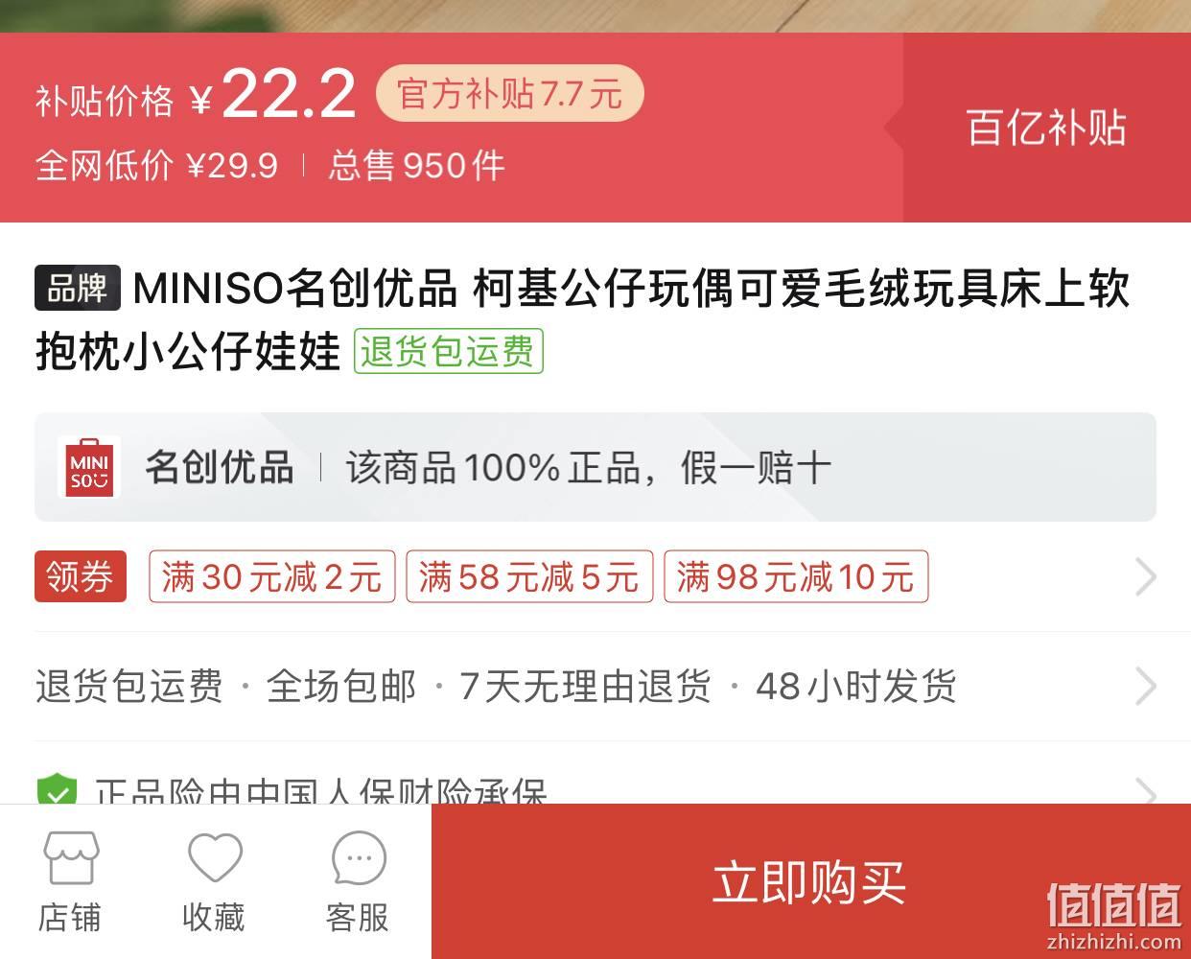
Task: Select the 满98元减10元 coupon
Action: click(796, 576)
